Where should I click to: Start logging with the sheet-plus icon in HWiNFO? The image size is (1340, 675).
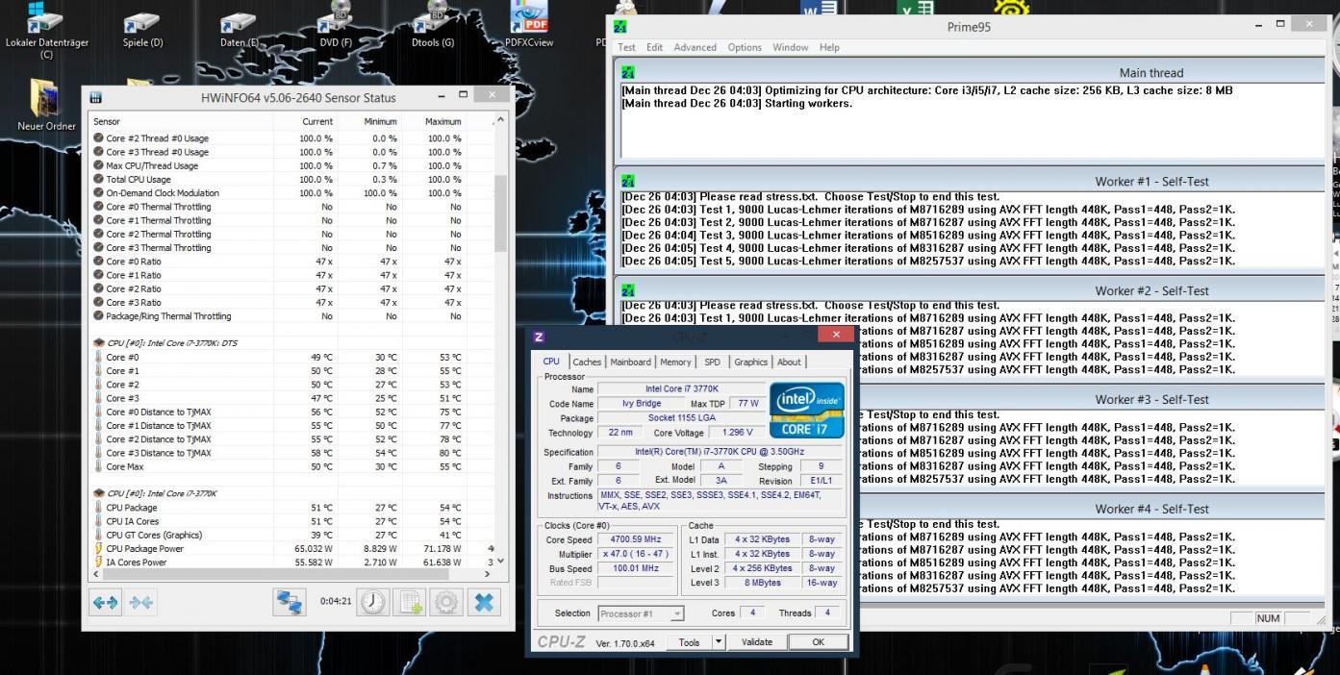coord(409,602)
